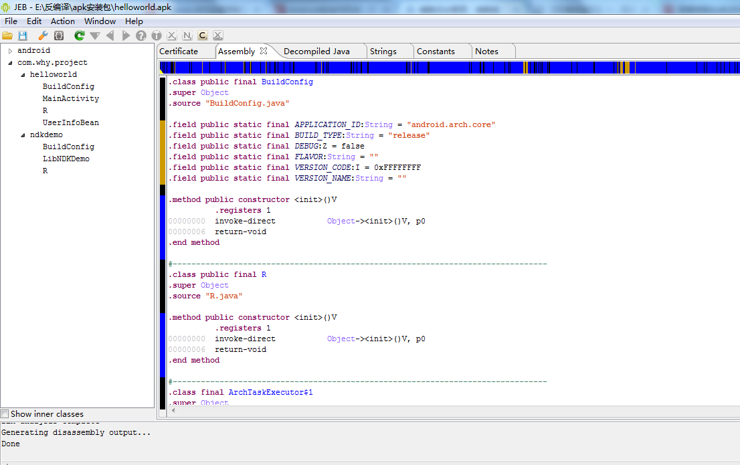Select the MainActivity class
The image size is (740, 465).
(x=71, y=98)
